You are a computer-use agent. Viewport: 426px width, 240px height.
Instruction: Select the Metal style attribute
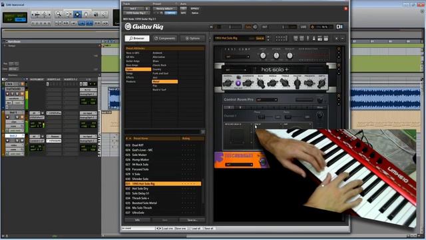(164, 81)
